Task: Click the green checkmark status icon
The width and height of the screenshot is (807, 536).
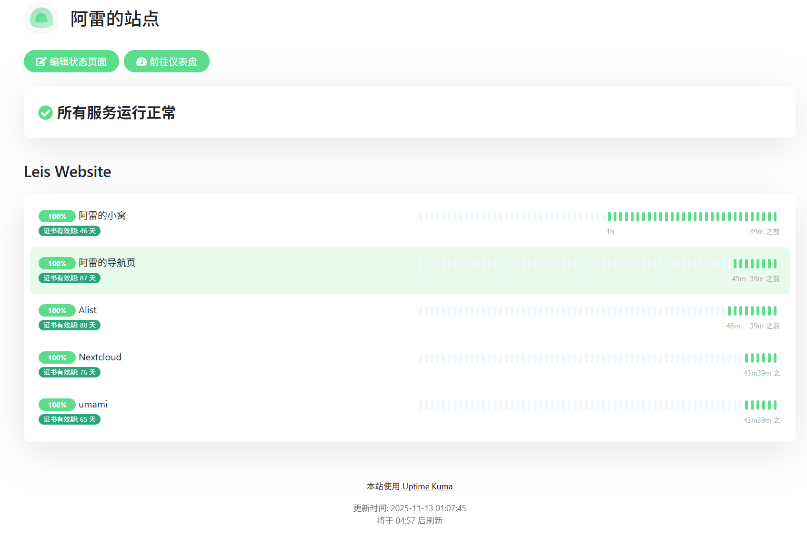Action: point(45,113)
